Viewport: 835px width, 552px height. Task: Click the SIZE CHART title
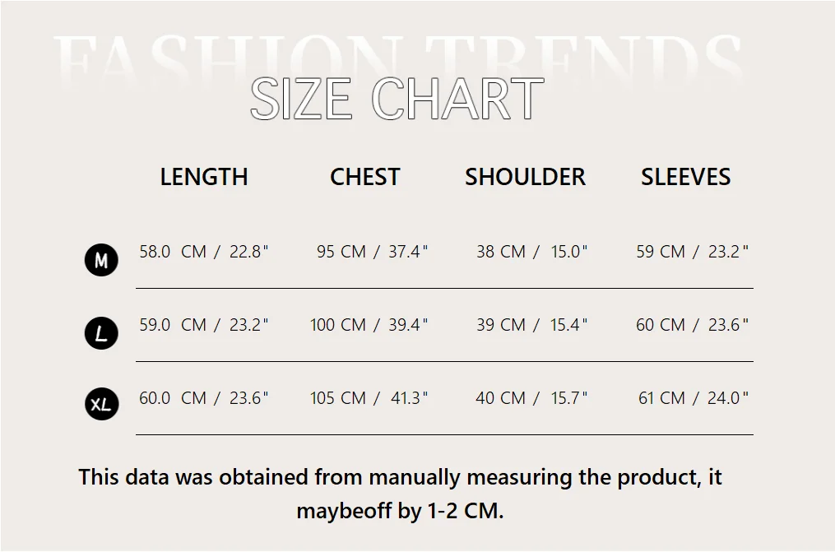[397, 99]
